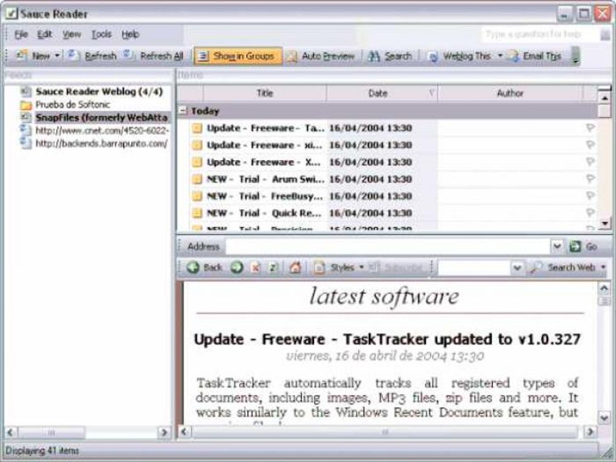Click the Email This button

(536, 57)
